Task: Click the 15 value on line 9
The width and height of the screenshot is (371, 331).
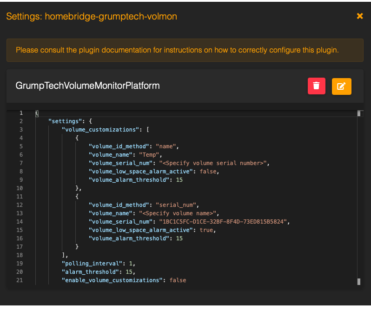Action: [179, 180]
